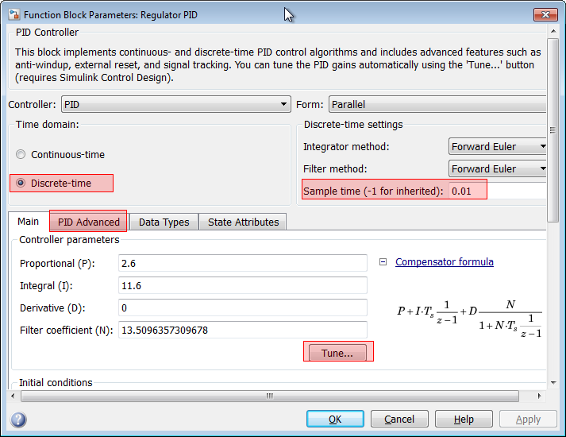Select Discrete-time radio button

pos(21,184)
